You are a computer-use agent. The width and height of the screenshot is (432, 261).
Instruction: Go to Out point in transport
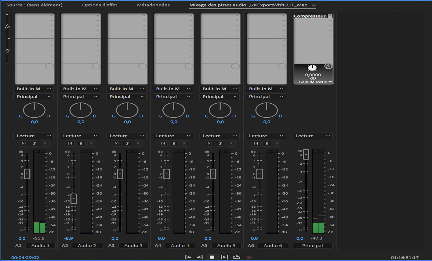[200, 257]
